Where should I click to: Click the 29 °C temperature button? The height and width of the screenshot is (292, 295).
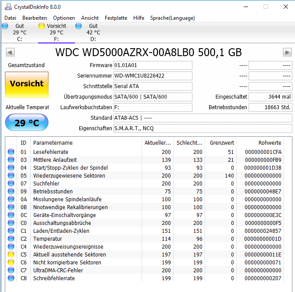tap(27, 122)
